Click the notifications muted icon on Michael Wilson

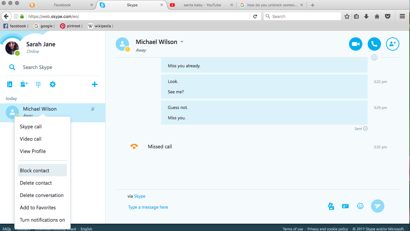pyautogui.click(x=93, y=109)
